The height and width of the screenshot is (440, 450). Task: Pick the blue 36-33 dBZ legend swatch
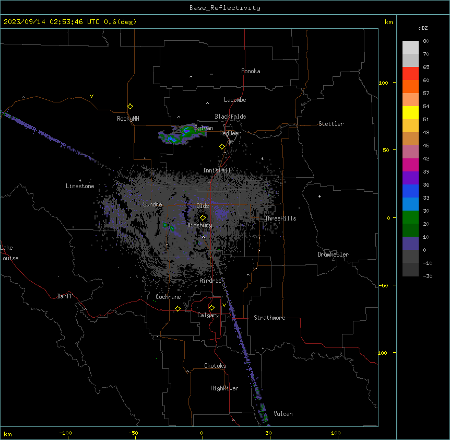410,191
